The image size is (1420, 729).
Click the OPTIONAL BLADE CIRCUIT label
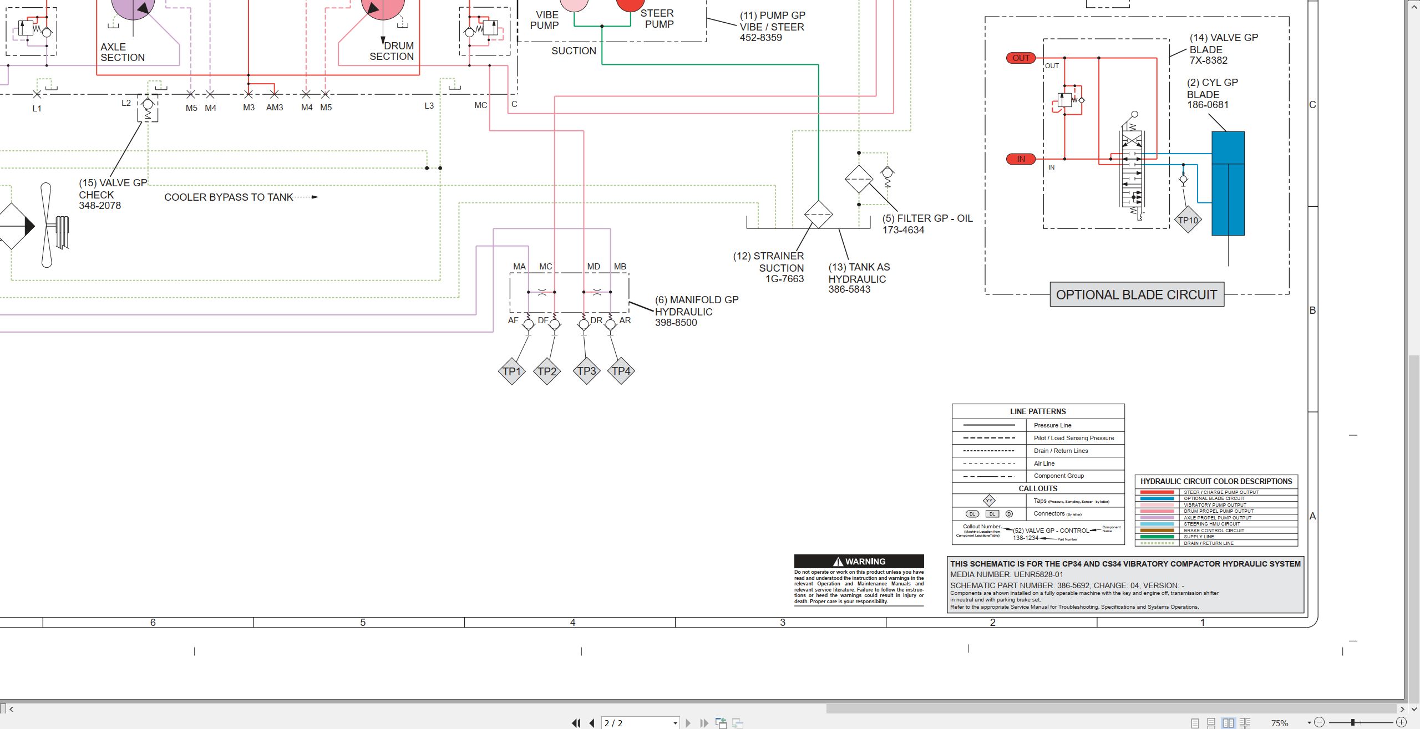1137,294
